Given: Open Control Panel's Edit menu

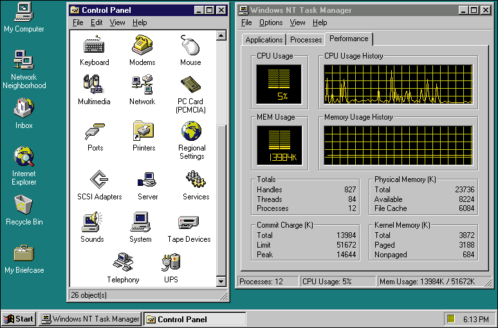Looking at the screenshot, I should click(97, 23).
